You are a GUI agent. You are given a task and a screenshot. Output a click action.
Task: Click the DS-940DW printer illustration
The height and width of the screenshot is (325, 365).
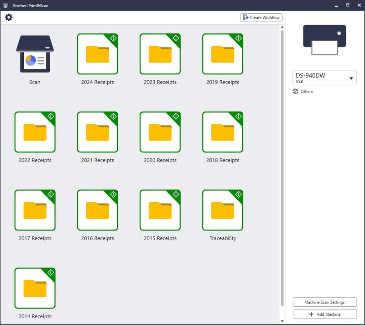click(325, 44)
